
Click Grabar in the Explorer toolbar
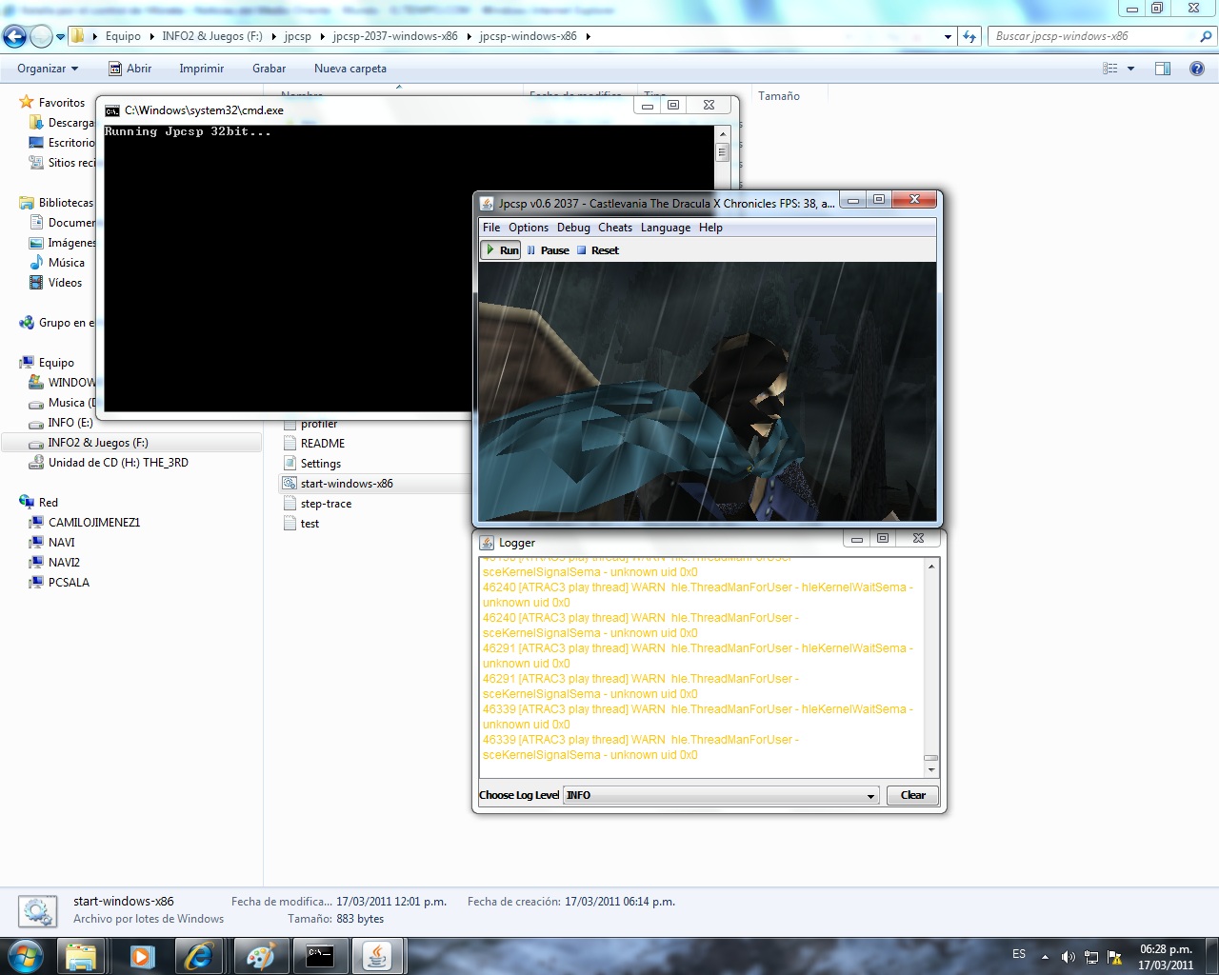[x=269, y=69]
